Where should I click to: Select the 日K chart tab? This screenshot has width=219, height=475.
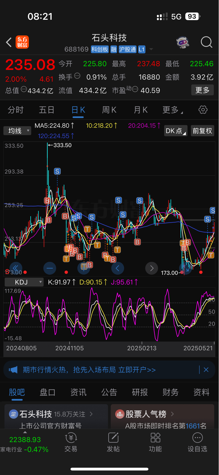tap(78, 110)
